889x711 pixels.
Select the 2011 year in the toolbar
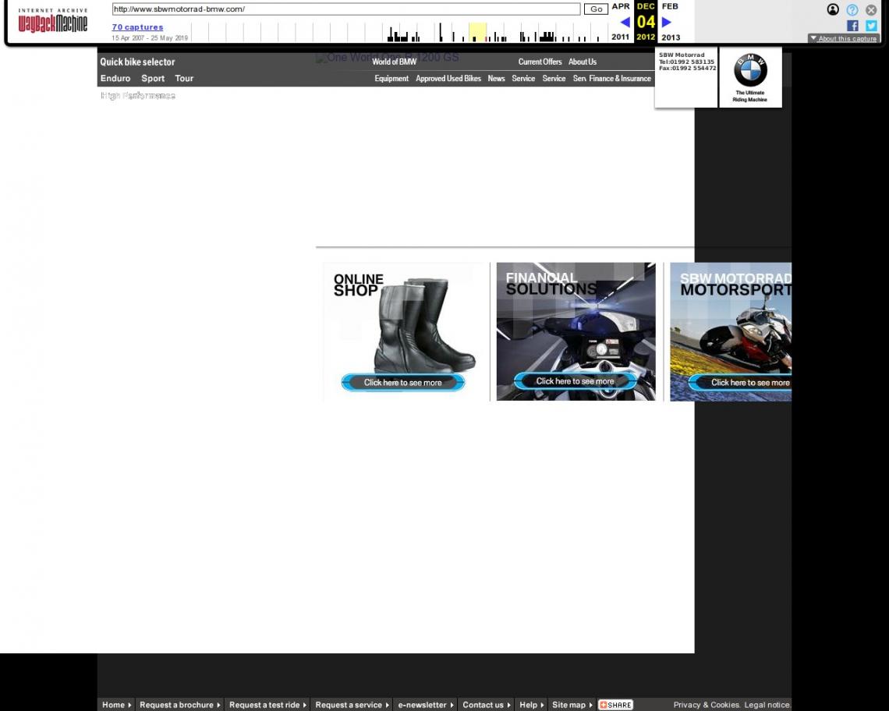coord(620,37)
